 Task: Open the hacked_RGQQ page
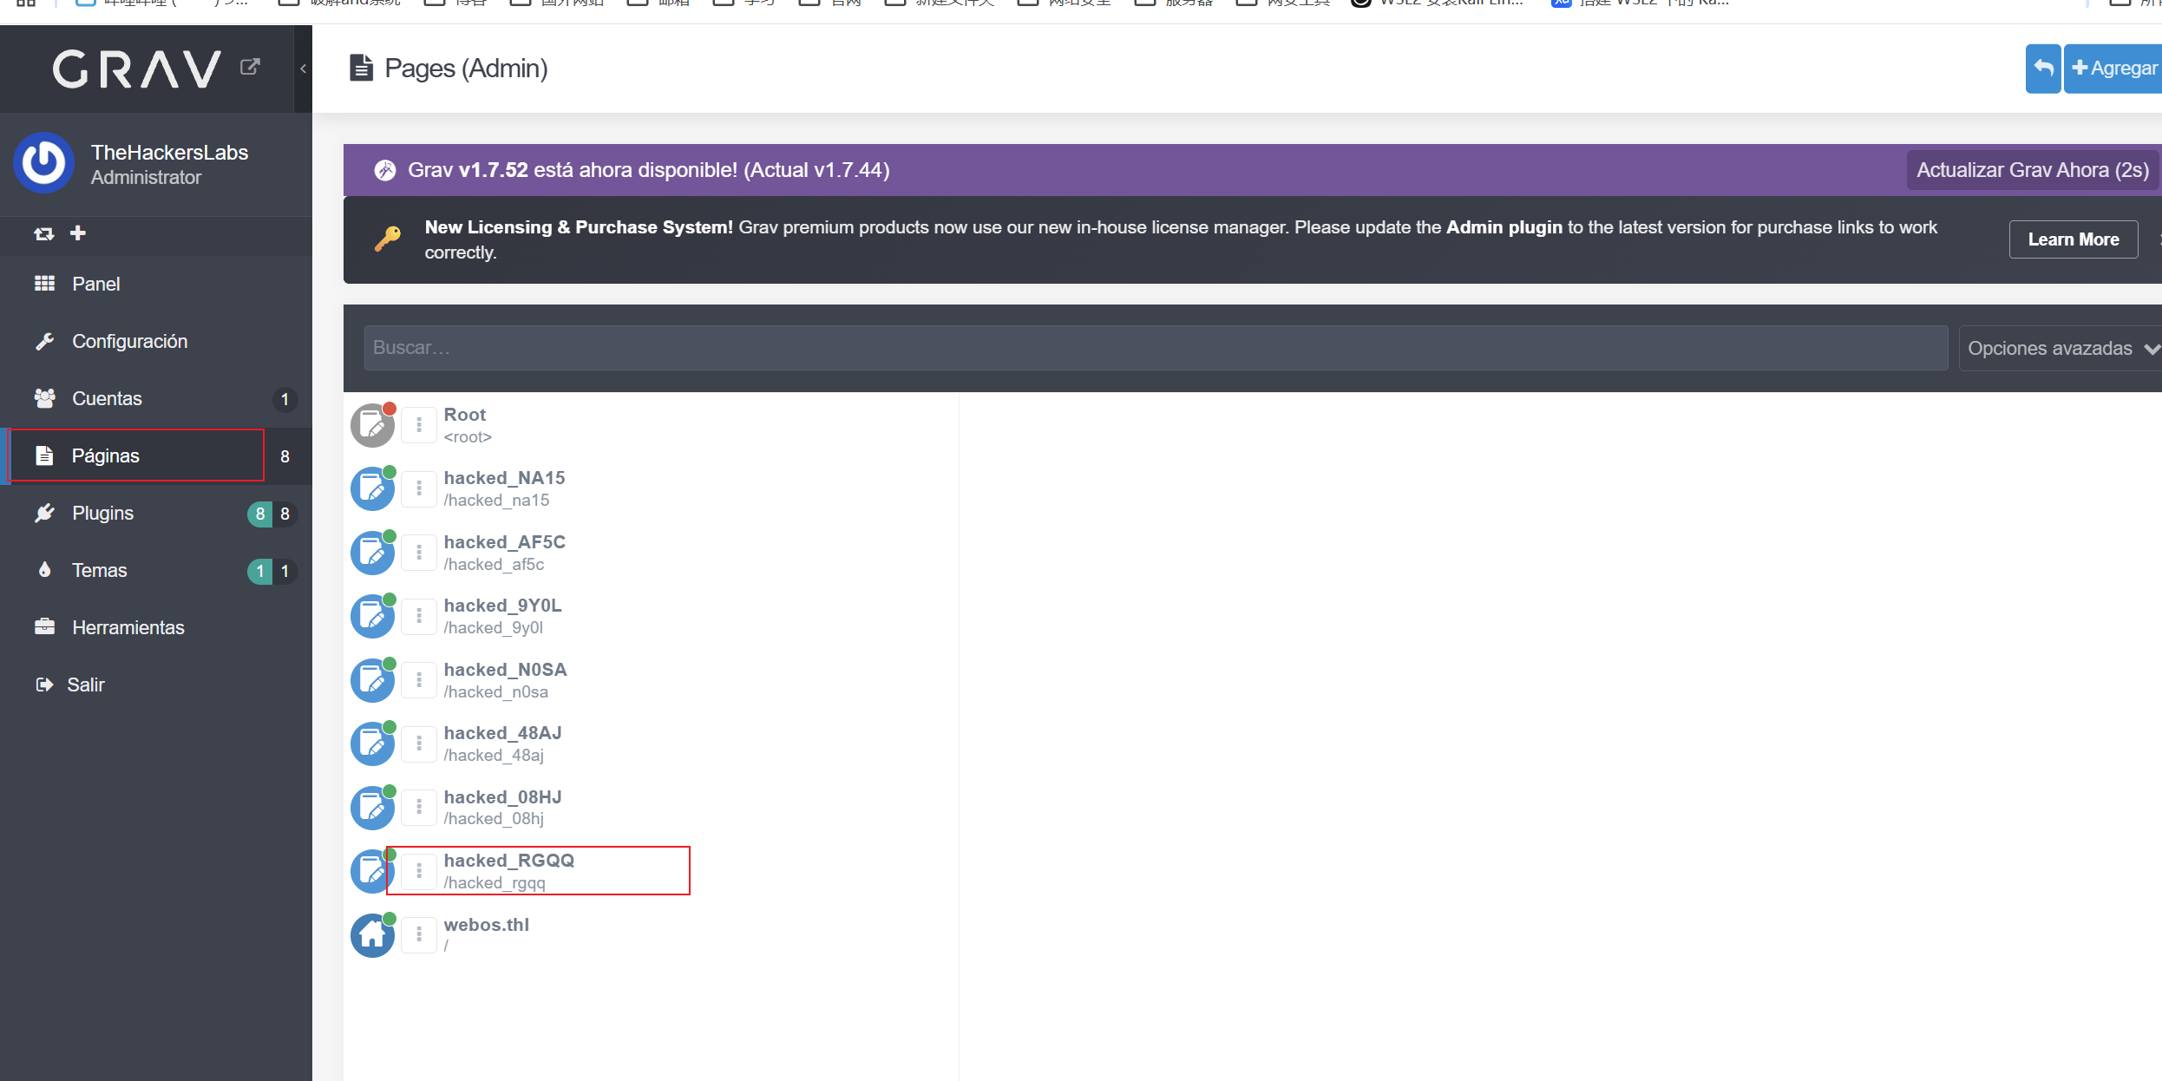pyautogui.click(x=509, y=861)
